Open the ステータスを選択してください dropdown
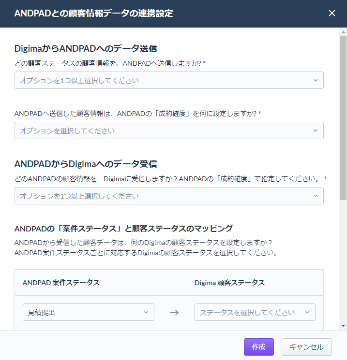347x360 pixels. (255, 312)
